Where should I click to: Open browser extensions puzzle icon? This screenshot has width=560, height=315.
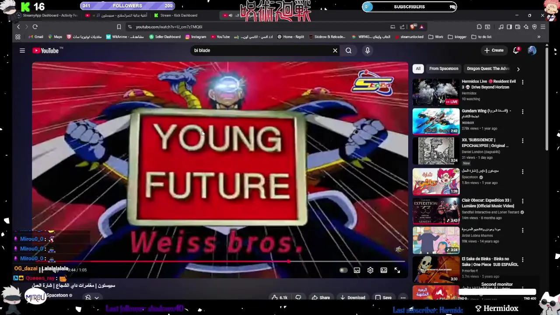[479, 27]
